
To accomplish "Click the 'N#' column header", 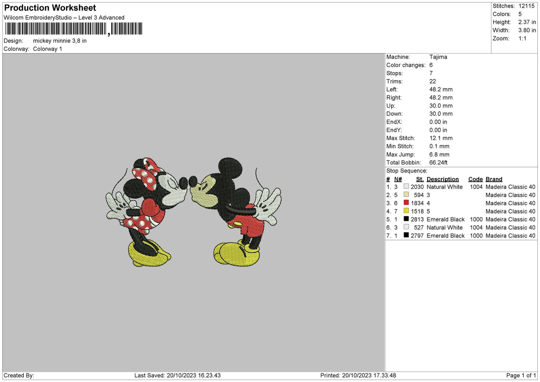I will 398,179.
